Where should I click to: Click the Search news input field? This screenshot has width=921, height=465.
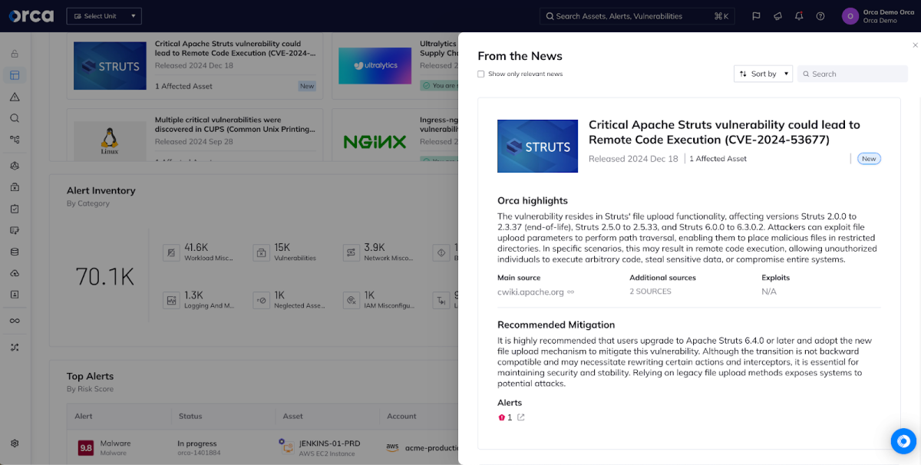[x=853, y=74]
